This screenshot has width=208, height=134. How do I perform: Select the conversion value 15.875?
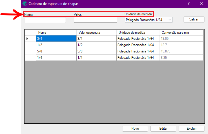pyautogui.click(x=181, y=51)
